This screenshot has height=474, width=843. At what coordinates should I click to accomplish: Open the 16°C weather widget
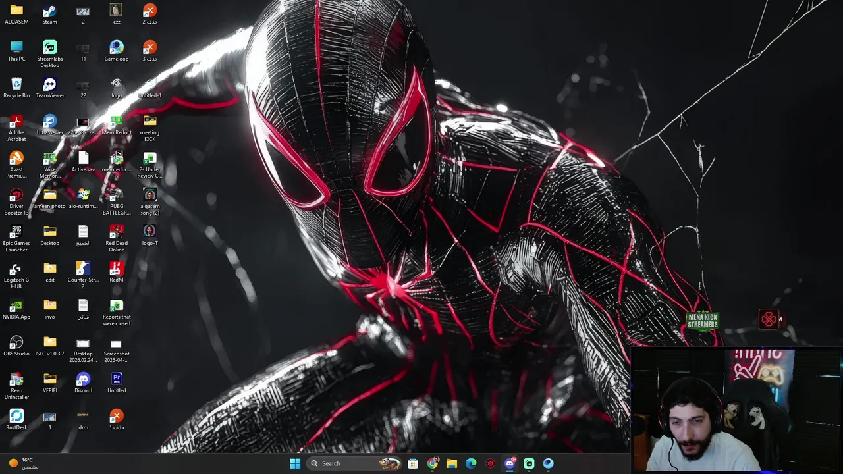pyautogui.click(x=24, y=463)
